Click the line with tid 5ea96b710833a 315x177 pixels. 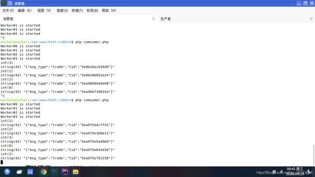(58, 92)
